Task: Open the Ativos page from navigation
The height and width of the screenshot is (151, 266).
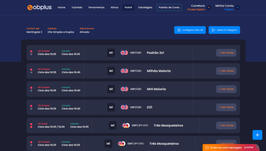Action: pos(114,7)
